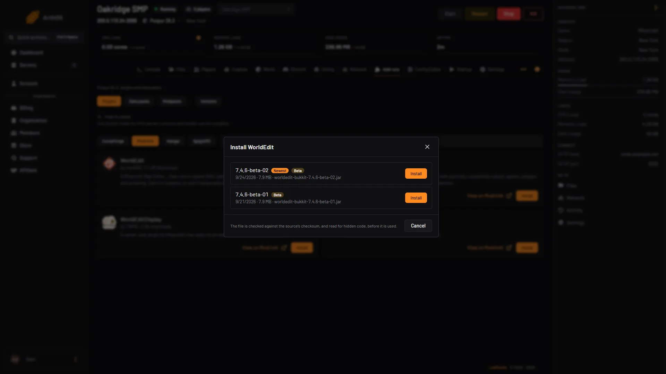
Task: Click the red Stop server button
Action: [x=509, y=14]
